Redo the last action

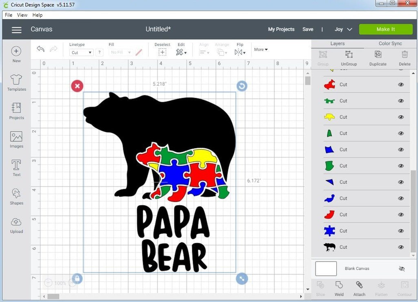[x=53, y=49]
